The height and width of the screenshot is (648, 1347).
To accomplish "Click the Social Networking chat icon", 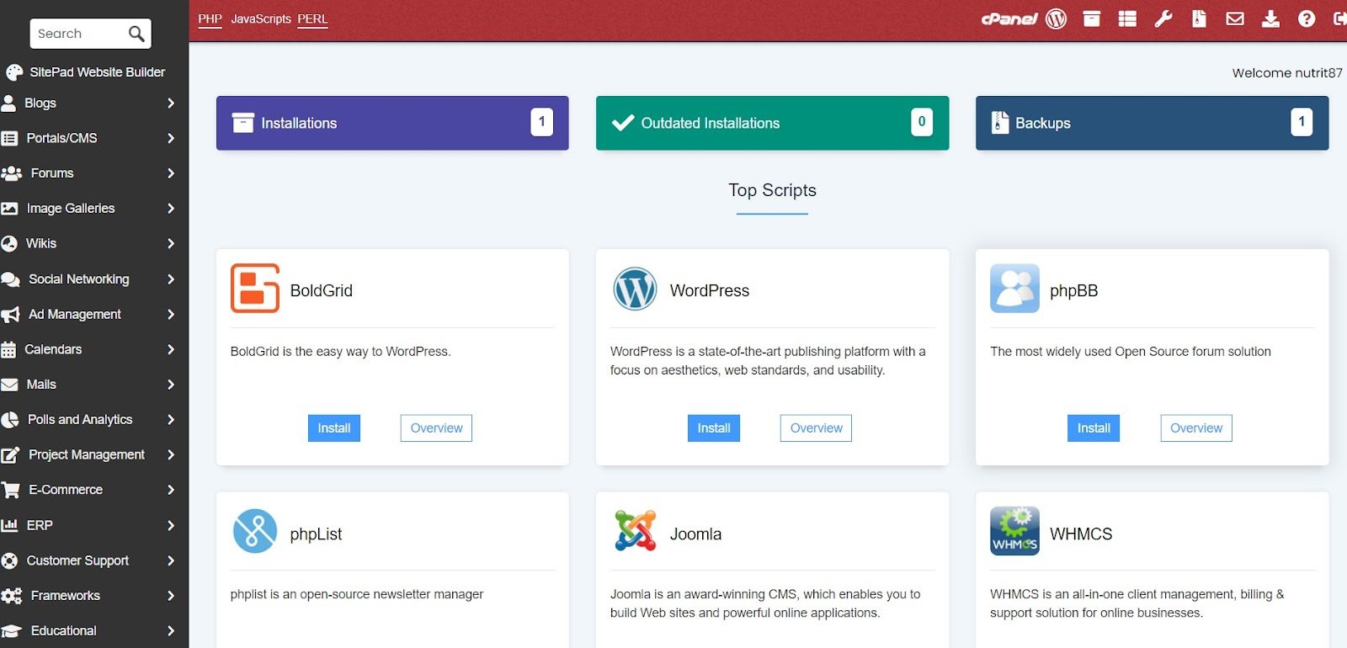I will pos(11,279).
